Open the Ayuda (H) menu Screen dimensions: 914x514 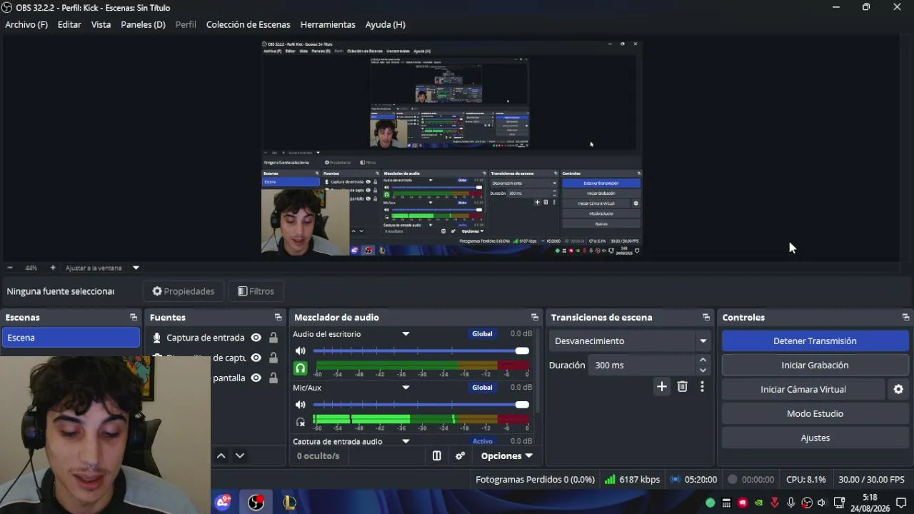tap(386, 24)
